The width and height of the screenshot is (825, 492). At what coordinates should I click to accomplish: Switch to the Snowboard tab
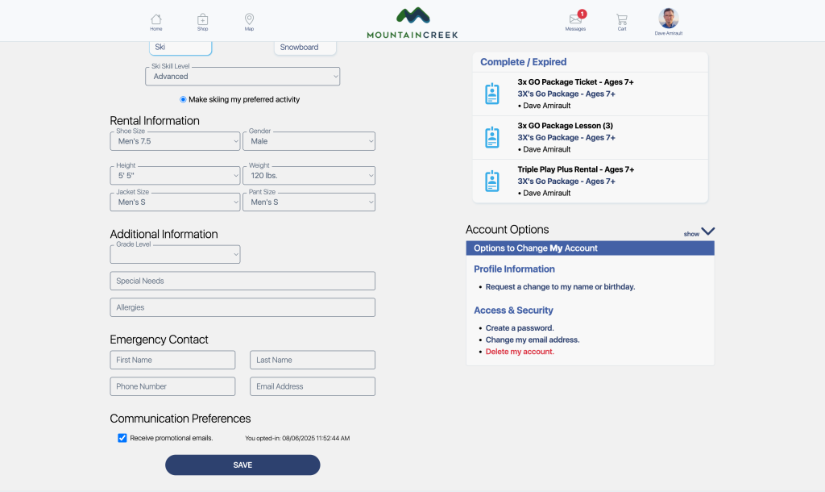coord(305,48)
